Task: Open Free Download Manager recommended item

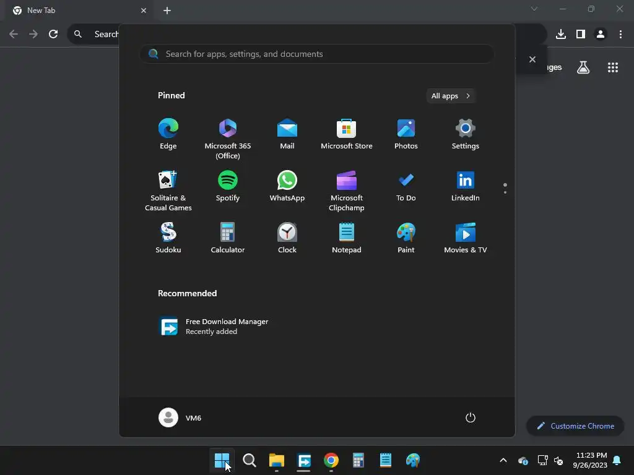Action: point(214,327)
